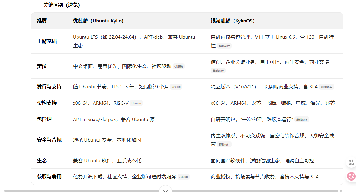Open the Ubuntu citation chip in 架构支持 row
This screenshot has height=192, width=356.
pyautogui.click(x=136, y=103)
